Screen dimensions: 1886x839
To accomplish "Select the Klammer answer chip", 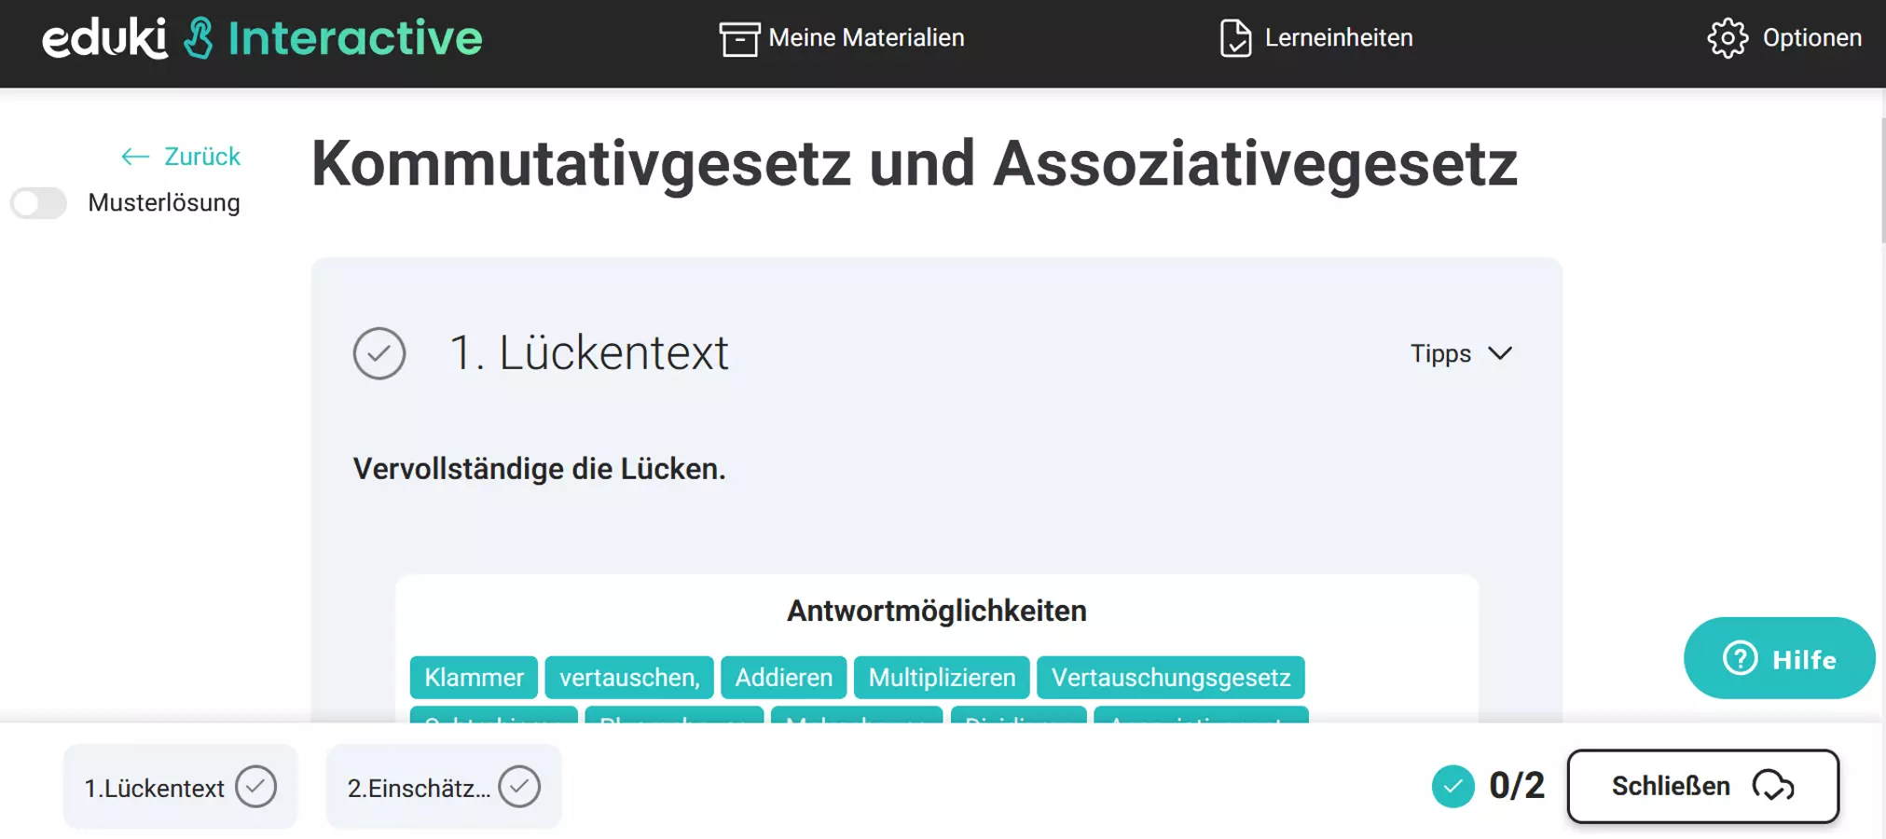I will coord(474,678).
